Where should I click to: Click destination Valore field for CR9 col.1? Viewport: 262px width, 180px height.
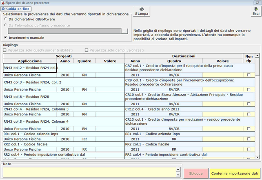coord(222,89)
